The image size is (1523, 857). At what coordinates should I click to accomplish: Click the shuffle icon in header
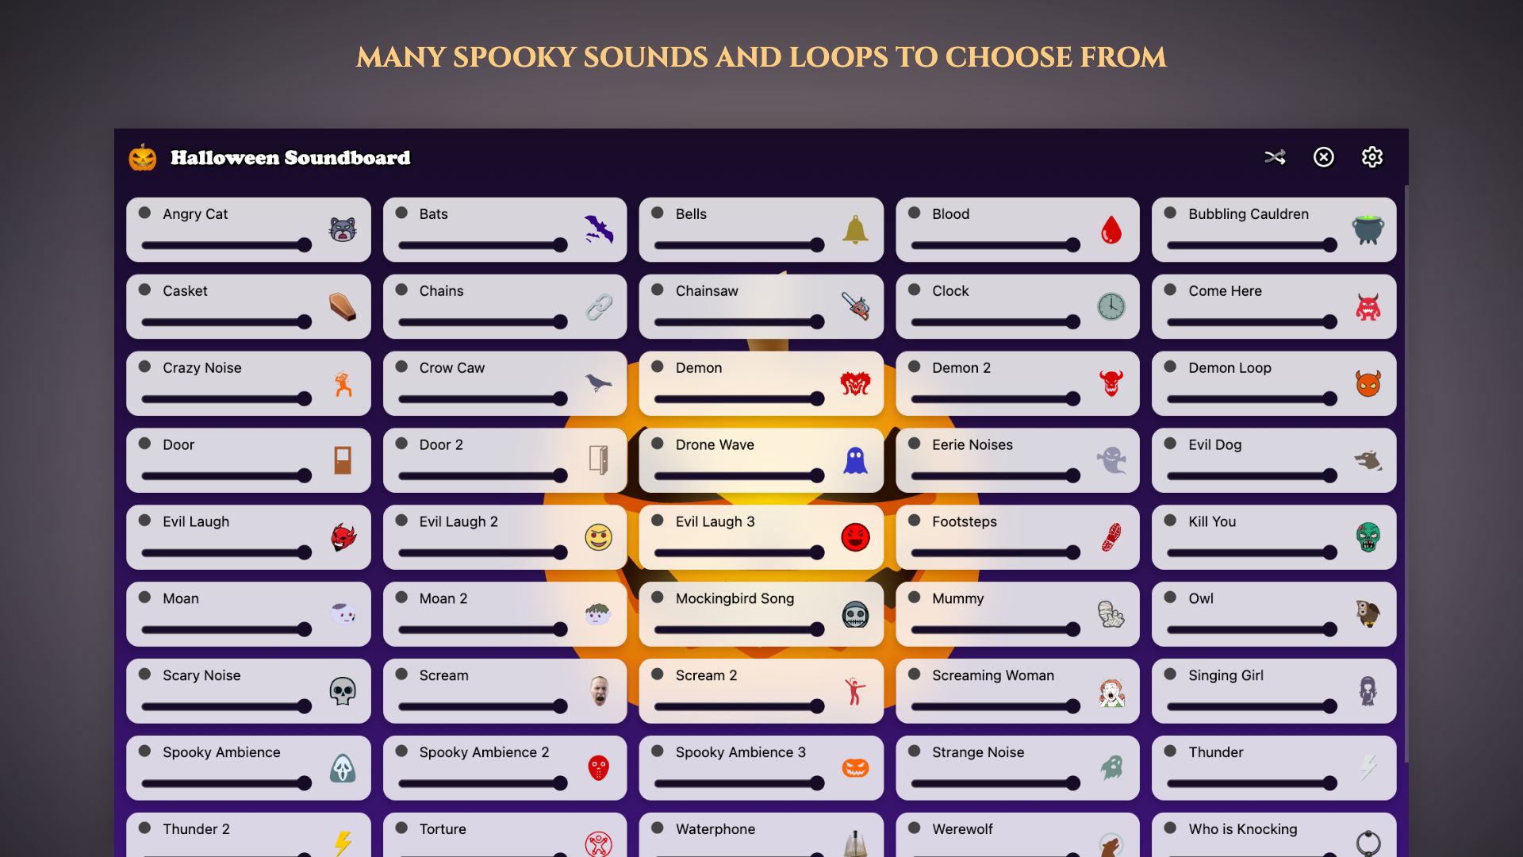pyautogui.click(x=1275, y=157)
